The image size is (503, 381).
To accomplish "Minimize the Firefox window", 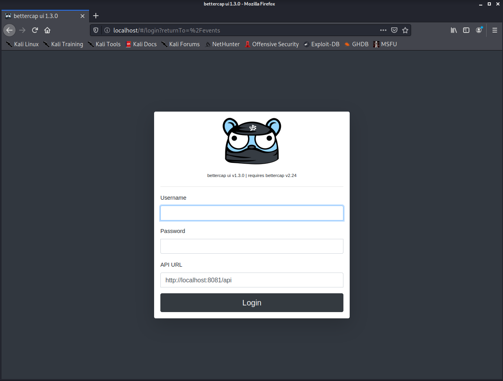I will point(481,4).
